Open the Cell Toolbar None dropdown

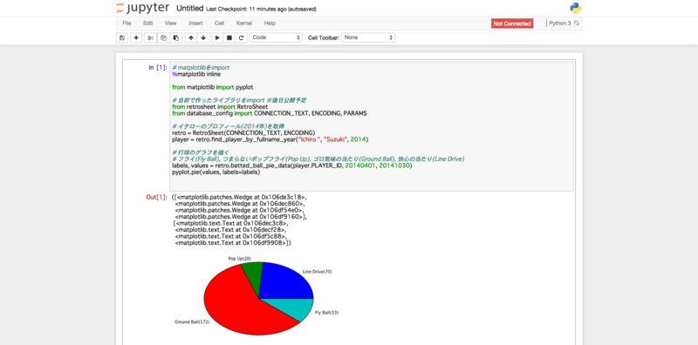[368, 37]
